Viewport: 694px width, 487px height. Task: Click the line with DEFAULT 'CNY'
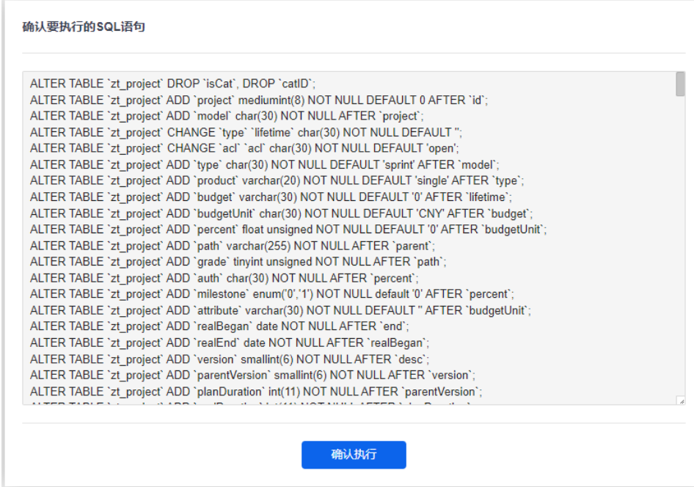[281, 213]
